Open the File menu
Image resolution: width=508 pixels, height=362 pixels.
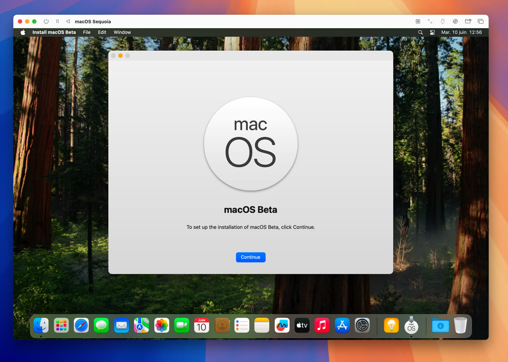click(x=87, y=32)
